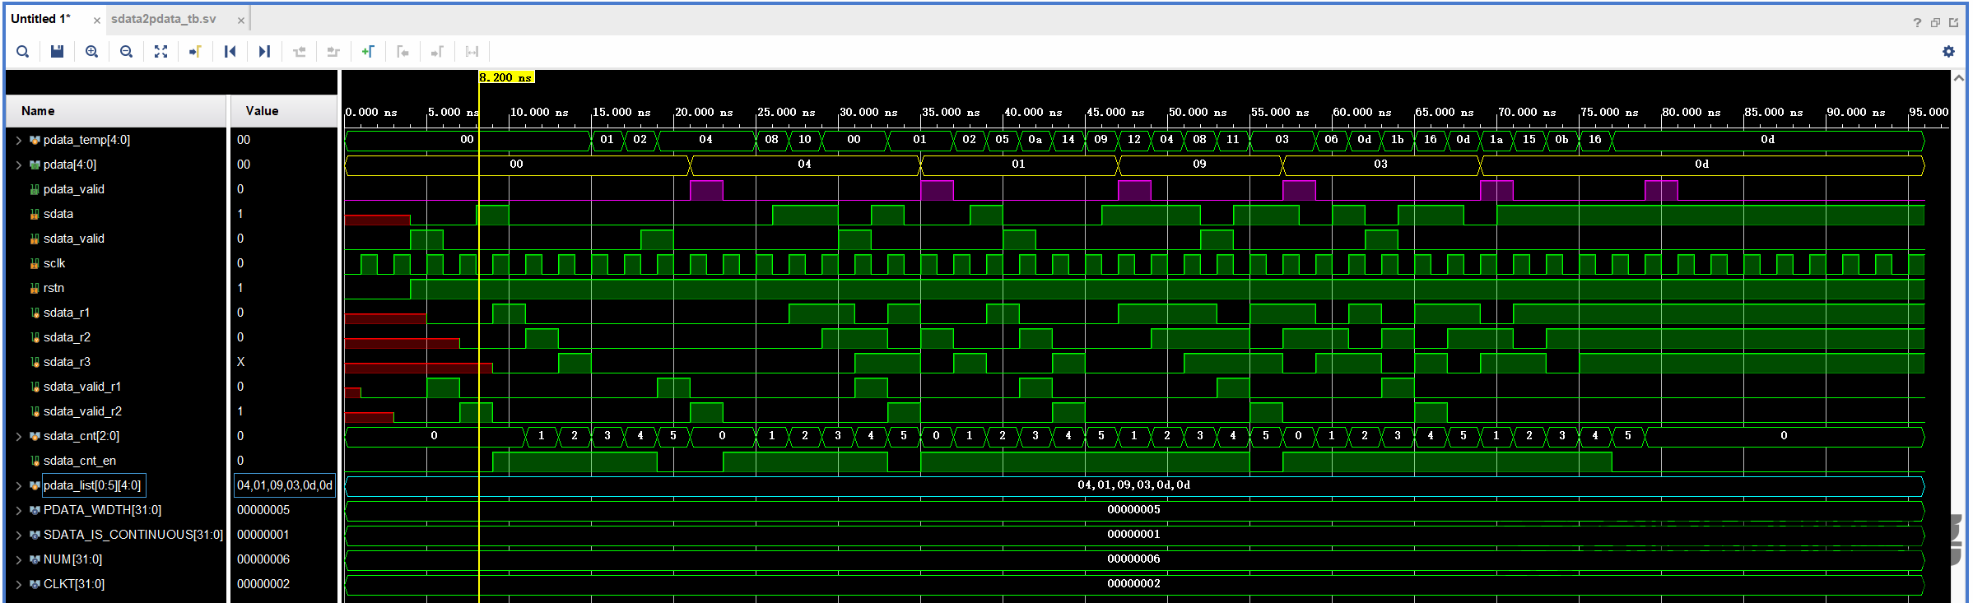Click pdata waveform segment showing 09
1973x603 pixels.
pyautogui.click(x=1200, y=165)
